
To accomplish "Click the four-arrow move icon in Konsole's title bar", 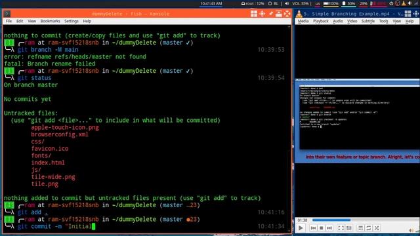I will click(262, 14).
